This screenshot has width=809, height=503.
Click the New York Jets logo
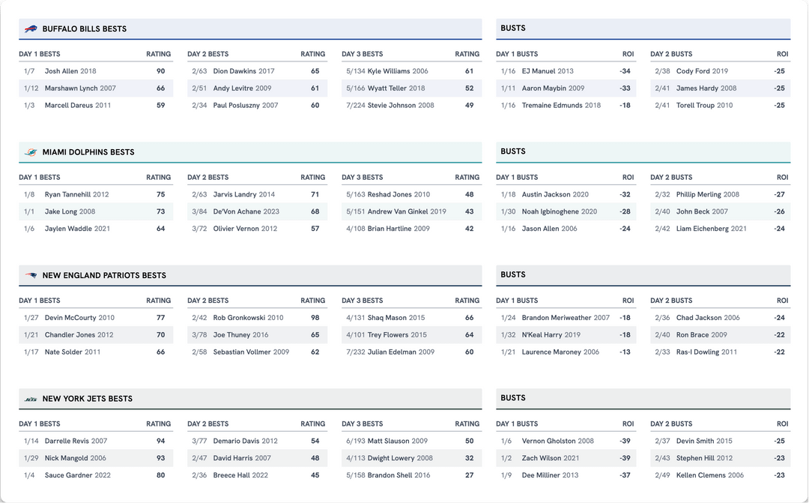tap(31, 399)
